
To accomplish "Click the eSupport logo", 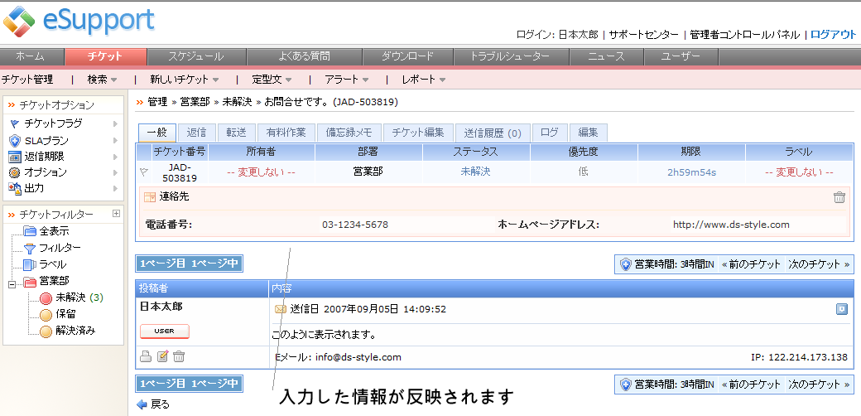I will point(79,22).
